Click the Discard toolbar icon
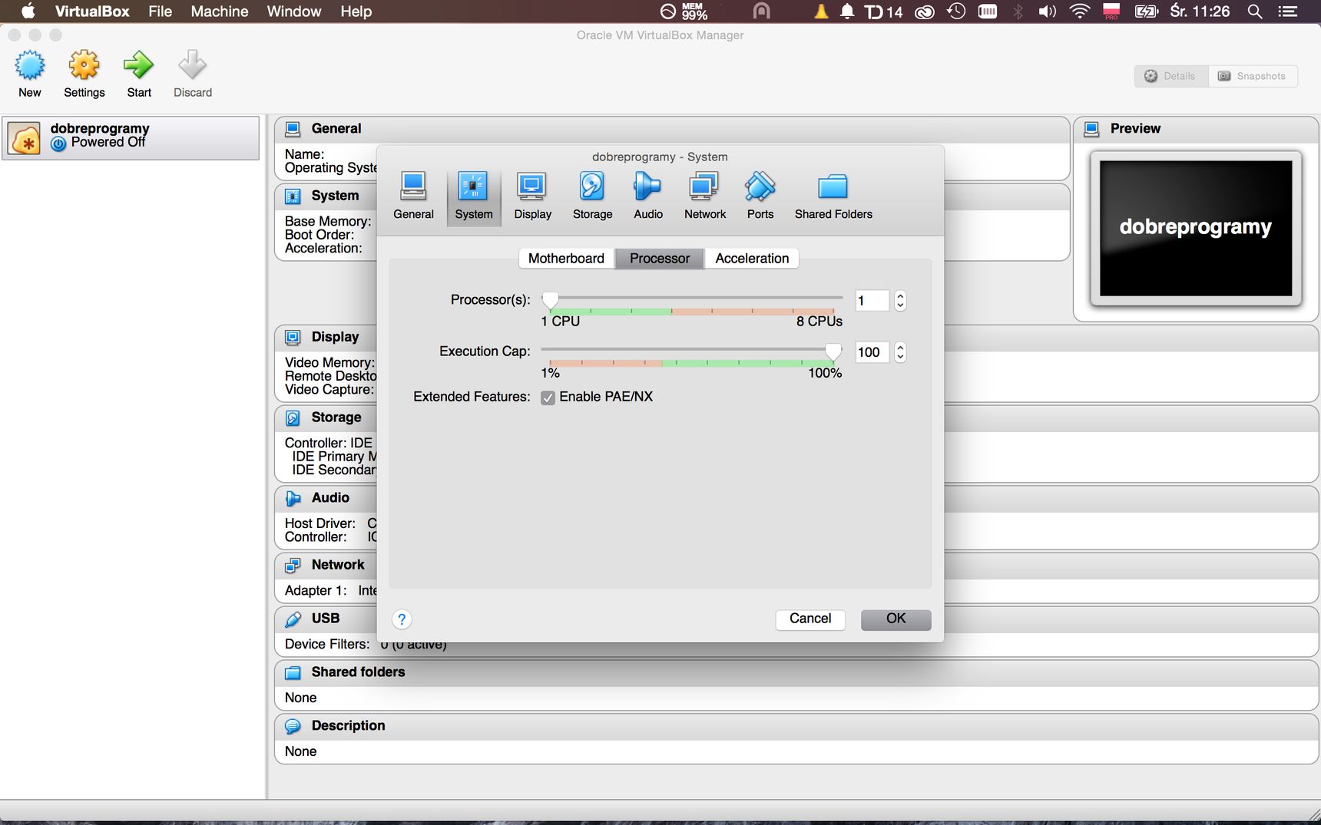The width and height of the screenshot is (1321, 825). point(193,66)
